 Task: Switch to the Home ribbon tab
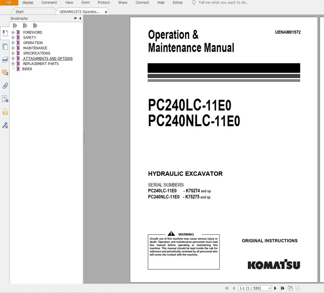click(x=28, y=3)
